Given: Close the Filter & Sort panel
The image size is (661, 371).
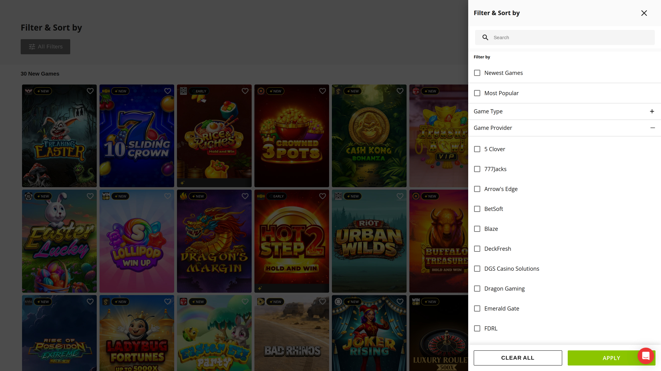Looking at the screenshot, I should click(x=644, y=13).
